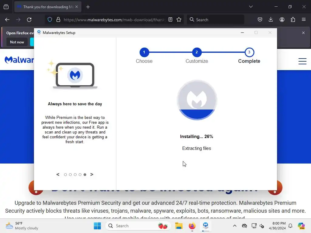Dismiss the Firefox notification bar

[x=303, y=33]
